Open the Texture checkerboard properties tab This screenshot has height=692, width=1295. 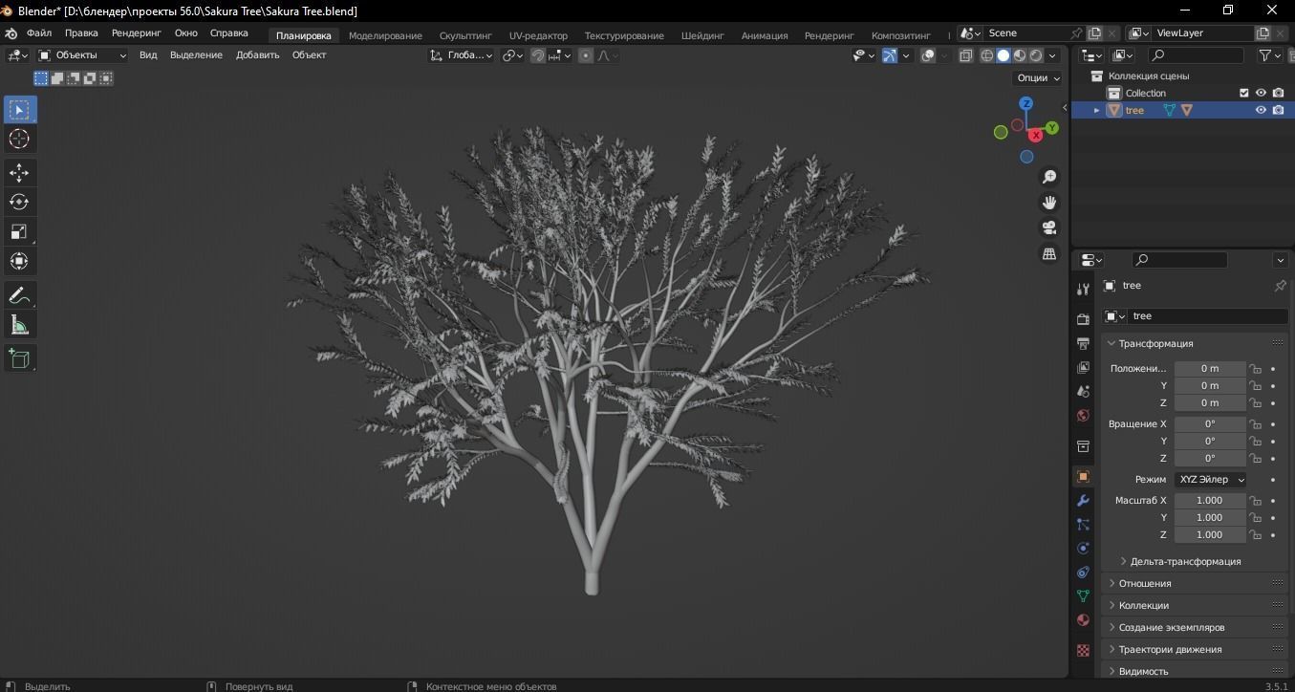point(1083,650)
